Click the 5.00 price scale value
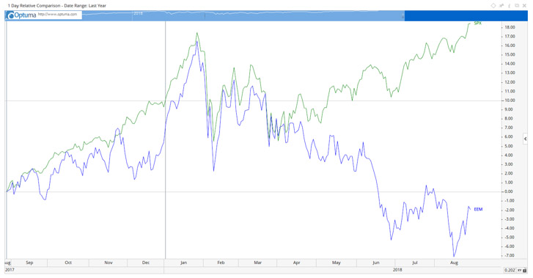The height and width of the screenshot is (278, 533). click(510, 146)
